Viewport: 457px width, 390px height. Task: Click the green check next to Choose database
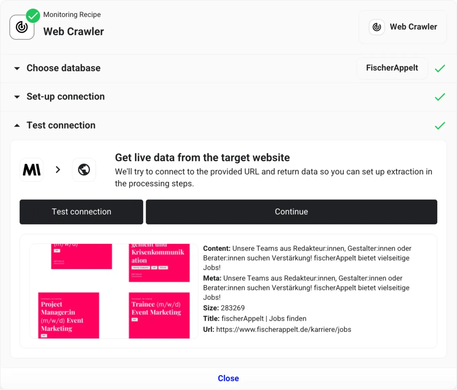pos(440,68)
